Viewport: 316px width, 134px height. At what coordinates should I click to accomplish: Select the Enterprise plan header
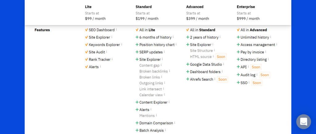coord(246,7)
